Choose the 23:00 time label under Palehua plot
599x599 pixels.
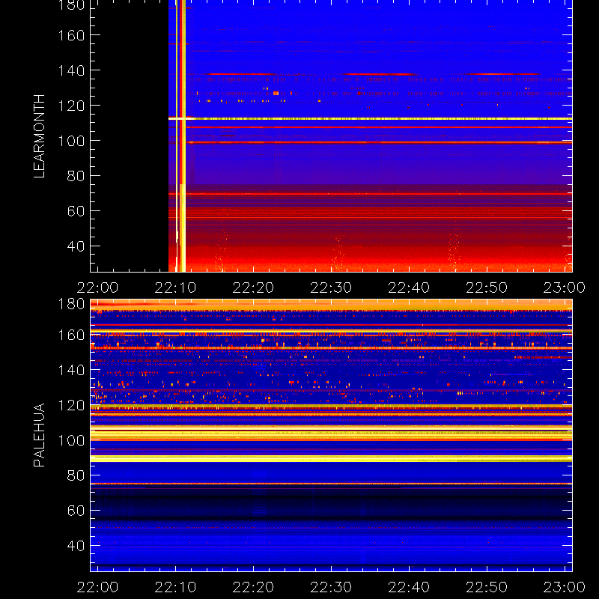[x=565, y=587]
